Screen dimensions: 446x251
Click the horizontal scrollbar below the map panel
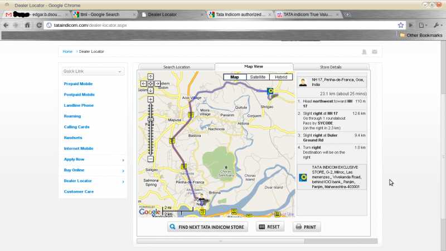(257, 241)
